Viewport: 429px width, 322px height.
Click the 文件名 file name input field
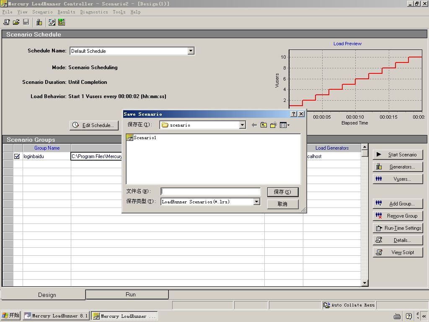(210, 192)
